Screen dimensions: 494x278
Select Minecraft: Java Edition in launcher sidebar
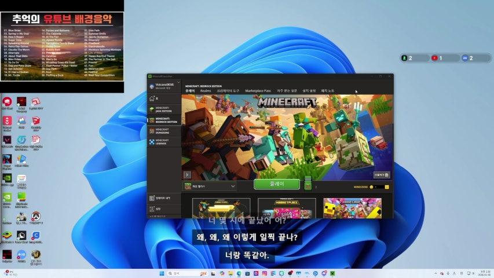click(164, 109)
